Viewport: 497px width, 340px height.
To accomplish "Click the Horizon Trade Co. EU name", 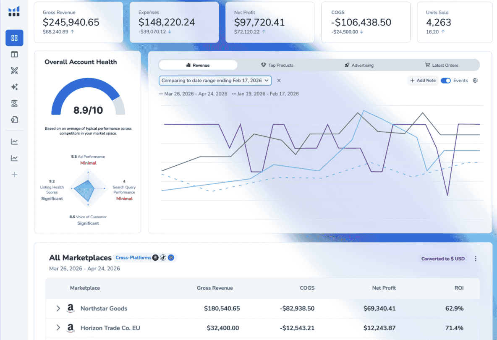I will [110, 328].
